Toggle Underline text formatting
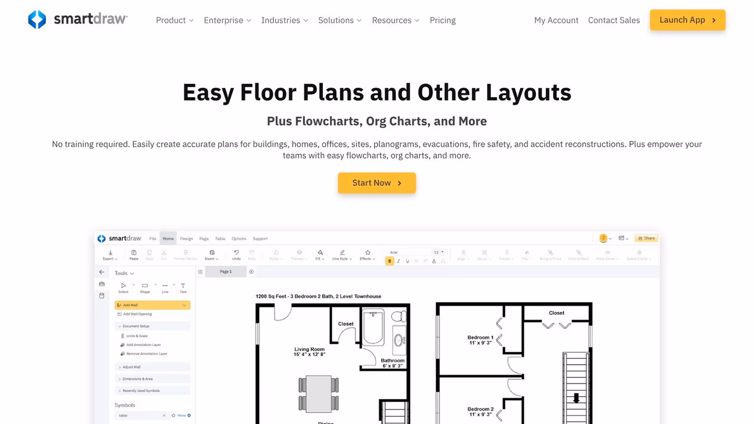 pos(407,261)
